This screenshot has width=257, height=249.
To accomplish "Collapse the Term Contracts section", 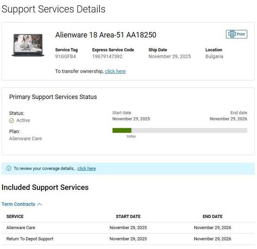I will [18, 204].
